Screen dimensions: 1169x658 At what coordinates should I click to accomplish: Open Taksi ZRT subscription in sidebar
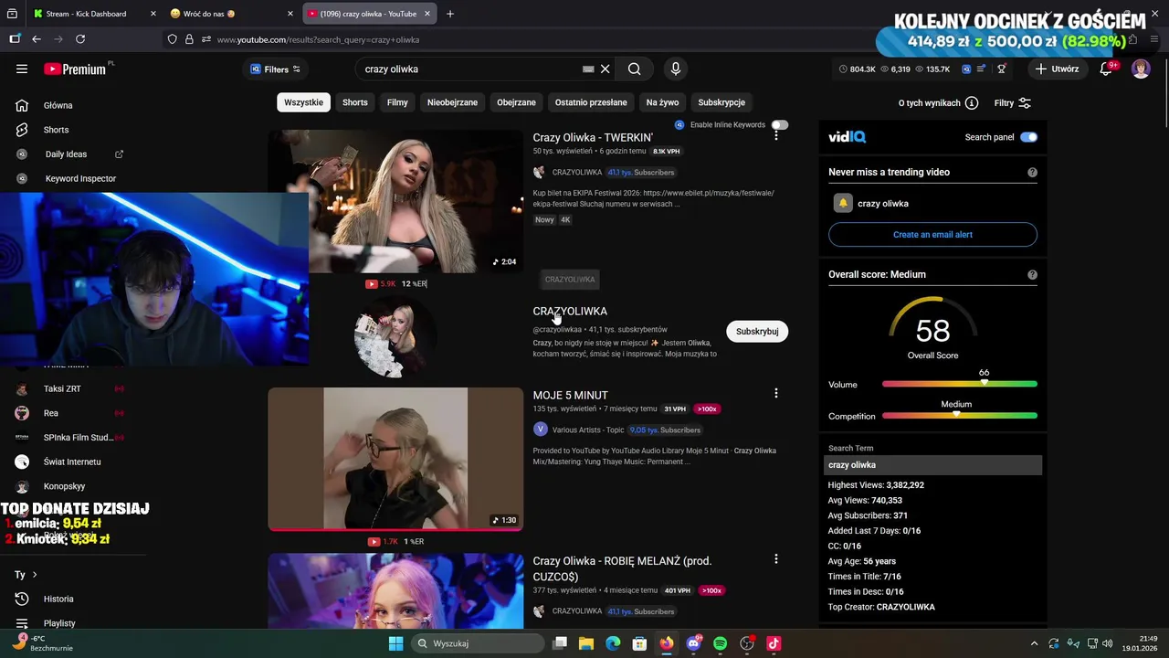coord(62,388)
